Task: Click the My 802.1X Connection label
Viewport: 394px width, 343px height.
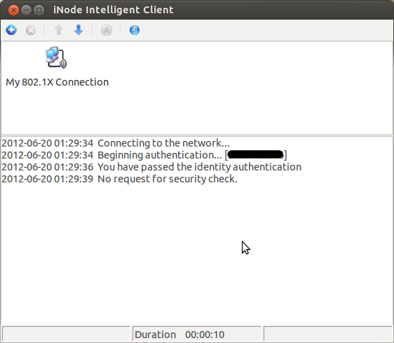Action: 57,82
